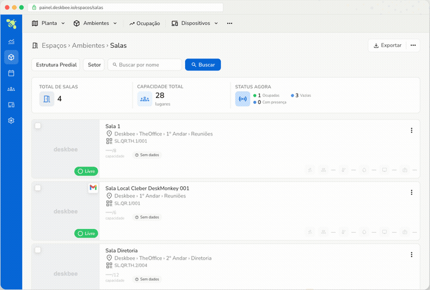Click the Gmail icon on Sala Local Cleber
This screenshot has width=430, height=290.
coord(93,187)
